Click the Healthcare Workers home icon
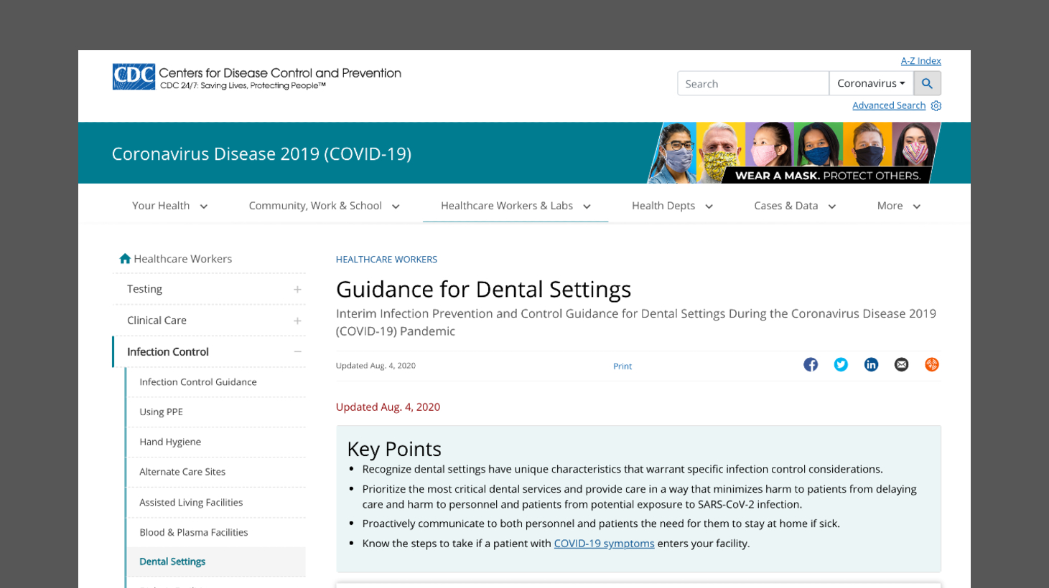 [x=125, y=258]
